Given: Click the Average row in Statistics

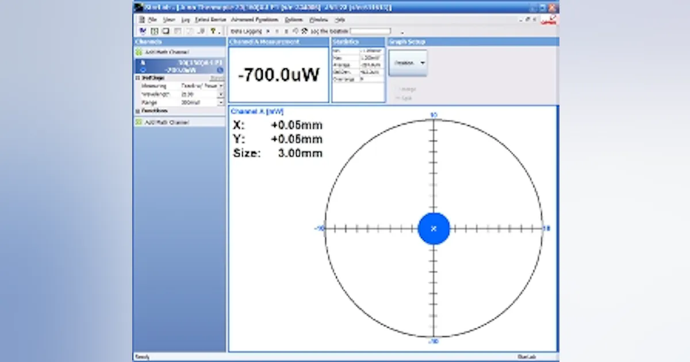Looking at the screenshot, I should pyautogui.click(x=358, y=65).
